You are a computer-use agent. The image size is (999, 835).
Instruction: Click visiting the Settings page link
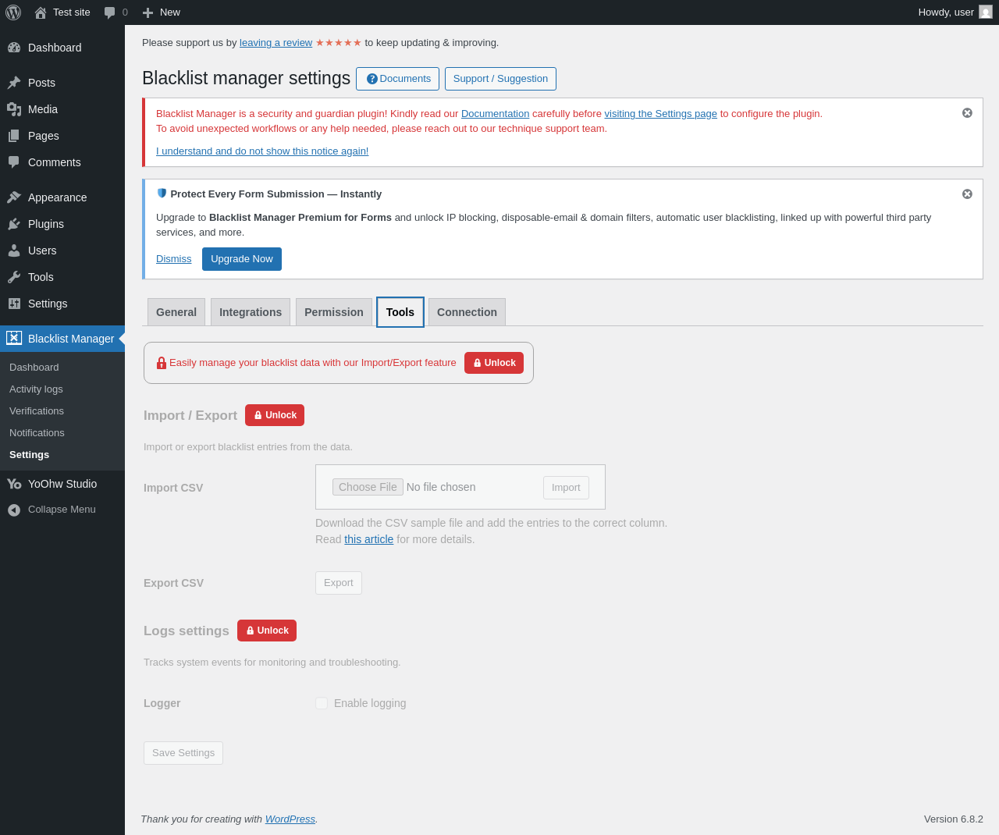[x=660, y=114]
